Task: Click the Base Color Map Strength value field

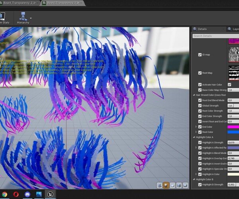Action: (x=233, y=90)
